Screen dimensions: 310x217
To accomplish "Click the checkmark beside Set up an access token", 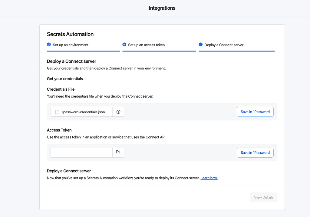I will [124, 45].
